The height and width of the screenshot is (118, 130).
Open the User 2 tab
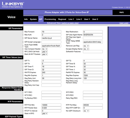click(x=95, y=19)
